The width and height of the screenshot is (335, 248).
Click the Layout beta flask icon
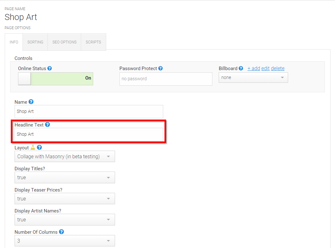click(x=33, y=147)
